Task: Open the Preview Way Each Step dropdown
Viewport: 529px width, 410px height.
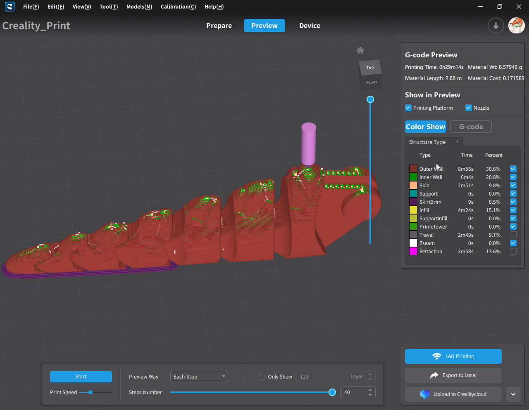Action: coord(199,377)
